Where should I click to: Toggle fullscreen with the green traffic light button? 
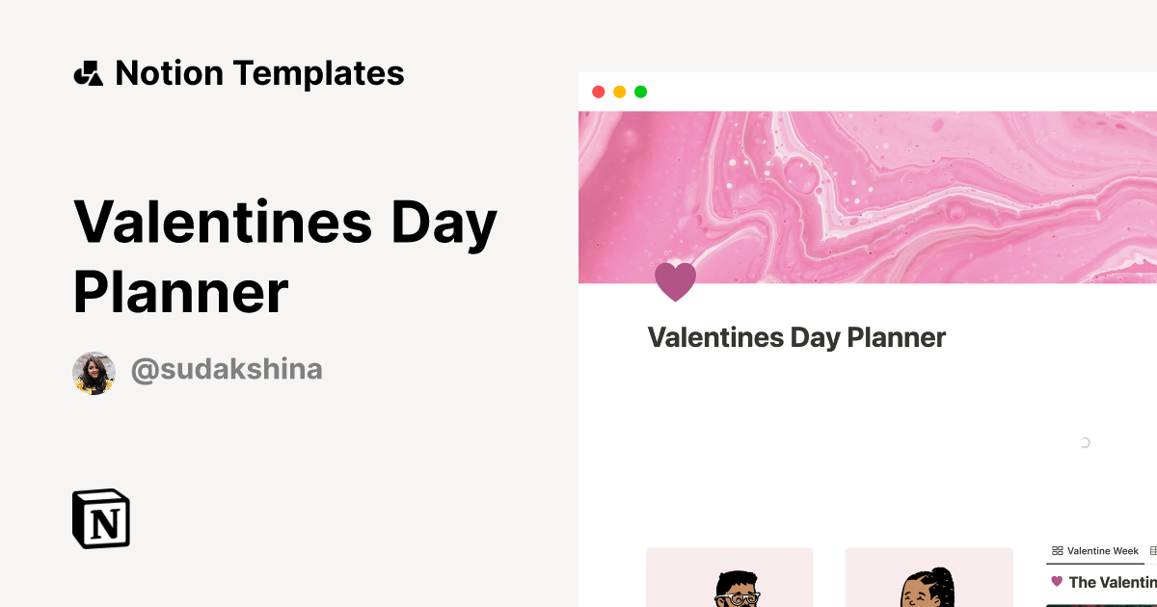coord(640,90)
